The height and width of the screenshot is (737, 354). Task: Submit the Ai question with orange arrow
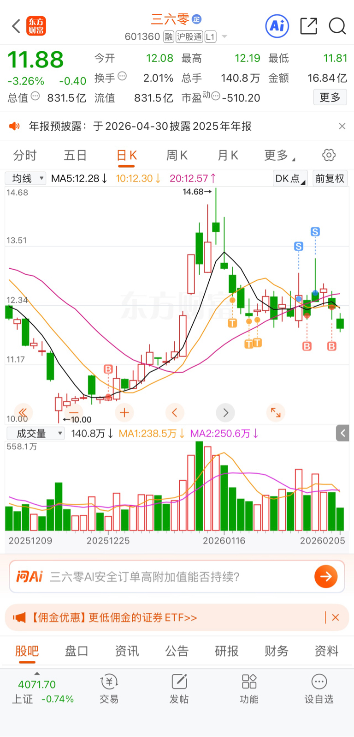pos(326,576)
